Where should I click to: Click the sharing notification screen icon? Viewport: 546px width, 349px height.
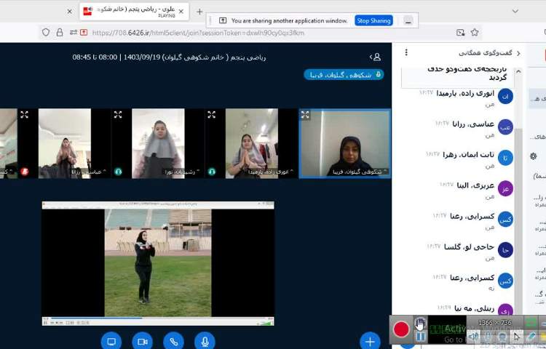tap(223, 21)
